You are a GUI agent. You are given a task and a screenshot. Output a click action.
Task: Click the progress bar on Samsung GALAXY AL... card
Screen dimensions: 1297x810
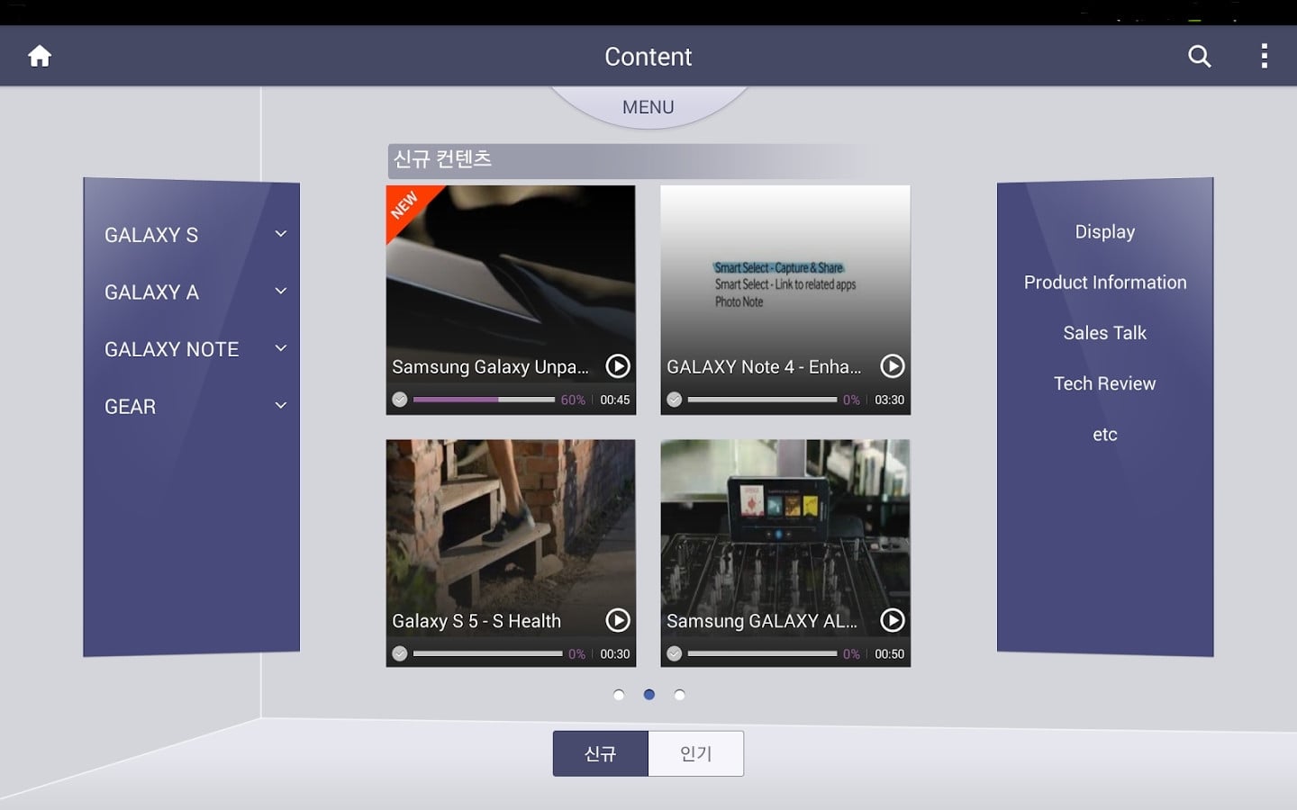(x=762, y=653)
